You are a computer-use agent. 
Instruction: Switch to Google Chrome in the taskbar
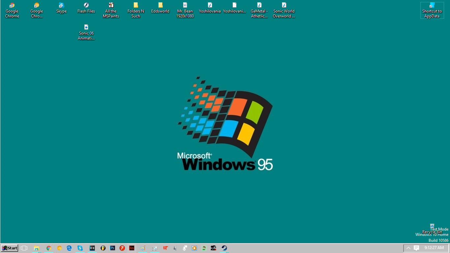49,248
